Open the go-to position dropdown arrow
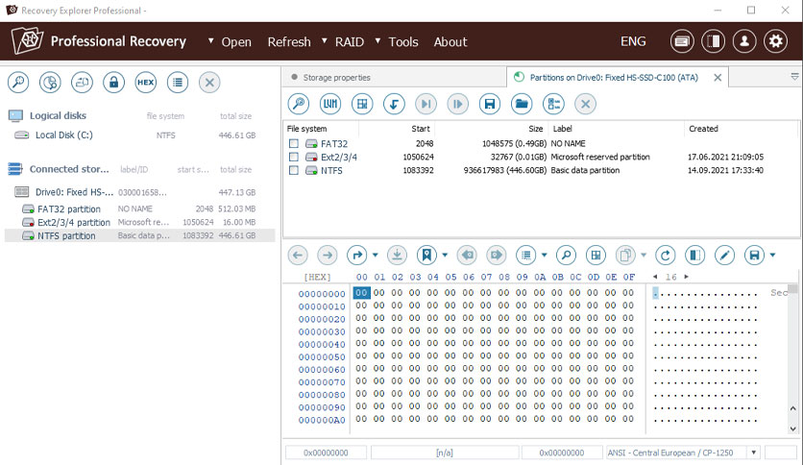This screenshot has width=803, height=465. pos(375,255)
